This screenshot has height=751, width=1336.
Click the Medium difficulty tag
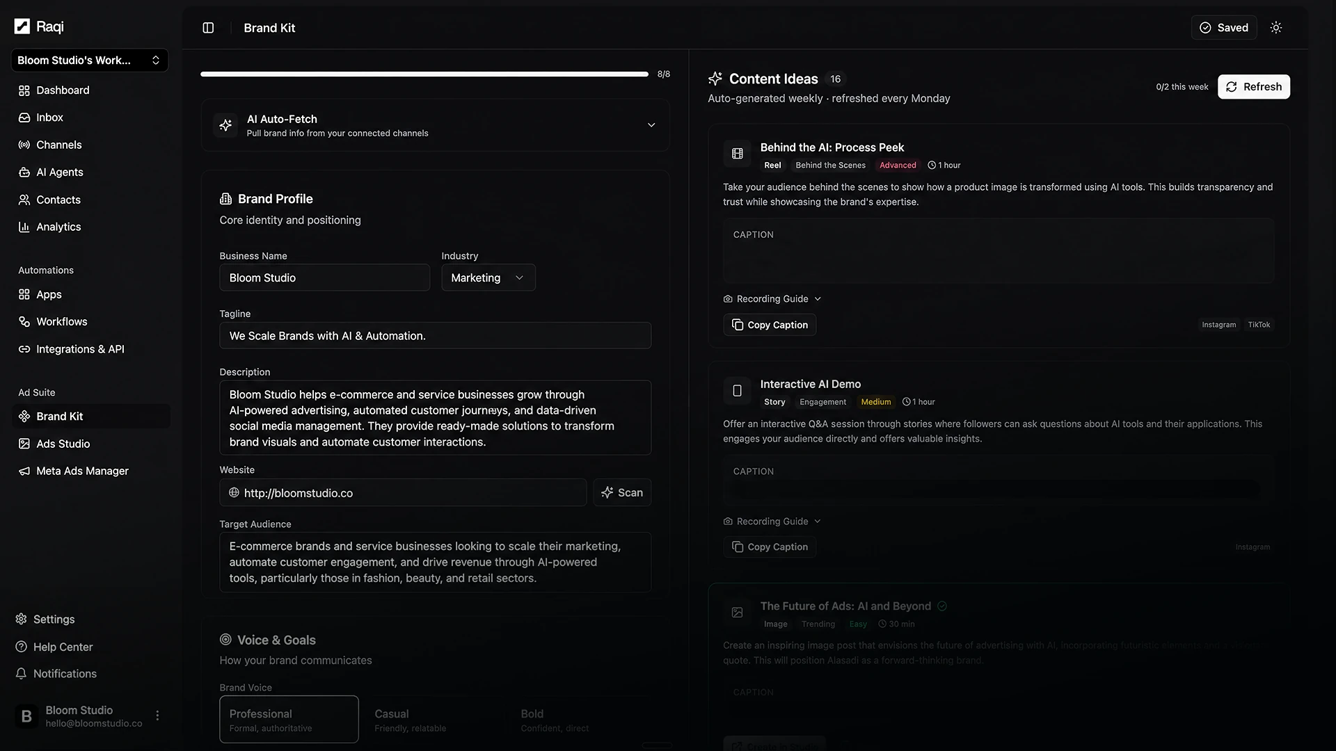click(x=876, y=402)
